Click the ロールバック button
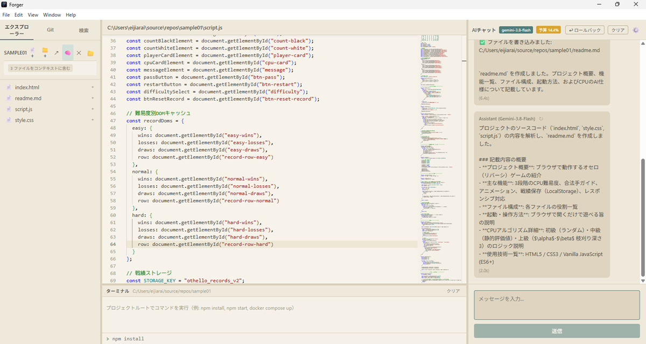646x344 pixels. click(x=585, y=30)
